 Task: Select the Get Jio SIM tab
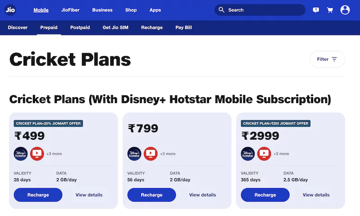[x=116, y=27]
